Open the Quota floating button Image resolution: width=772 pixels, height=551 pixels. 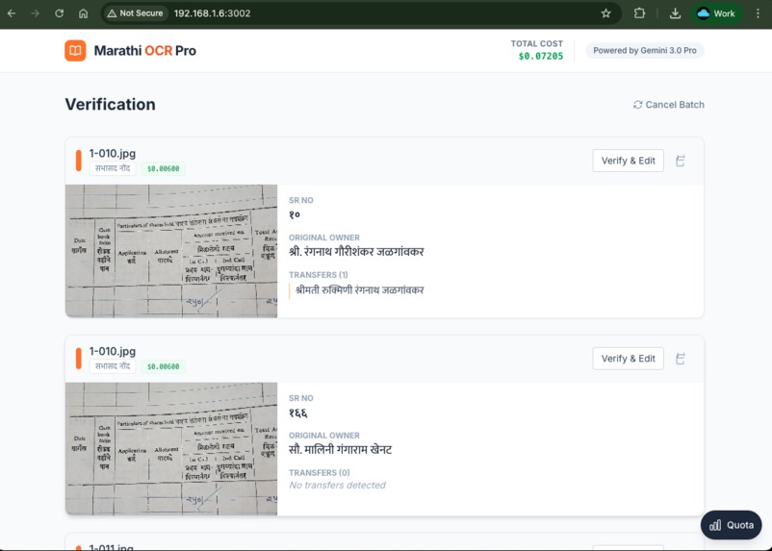point(732,525)
